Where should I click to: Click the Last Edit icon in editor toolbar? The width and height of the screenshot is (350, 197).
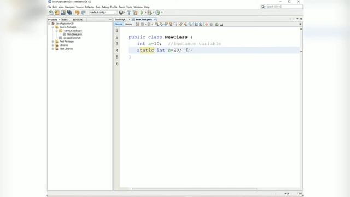[138, 24]
